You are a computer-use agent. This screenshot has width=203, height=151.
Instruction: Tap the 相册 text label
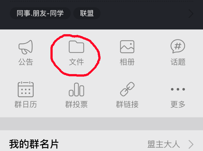[127, 62]
